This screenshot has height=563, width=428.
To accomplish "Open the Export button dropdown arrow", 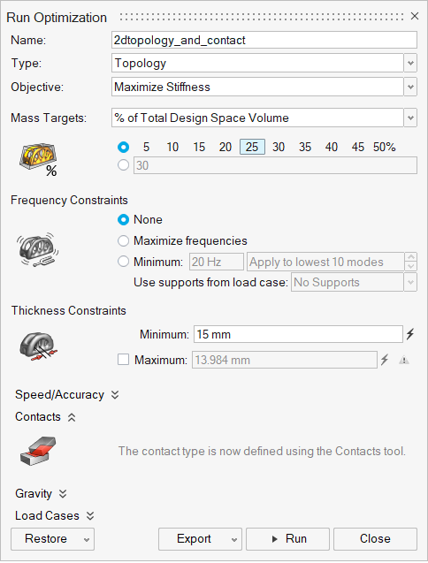I will 234,540.
